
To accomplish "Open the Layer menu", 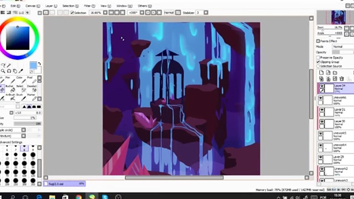I will pyautogui.click(x=51, y=6).
